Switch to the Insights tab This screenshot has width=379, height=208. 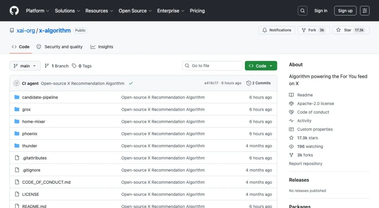click(x=102, y=47)
